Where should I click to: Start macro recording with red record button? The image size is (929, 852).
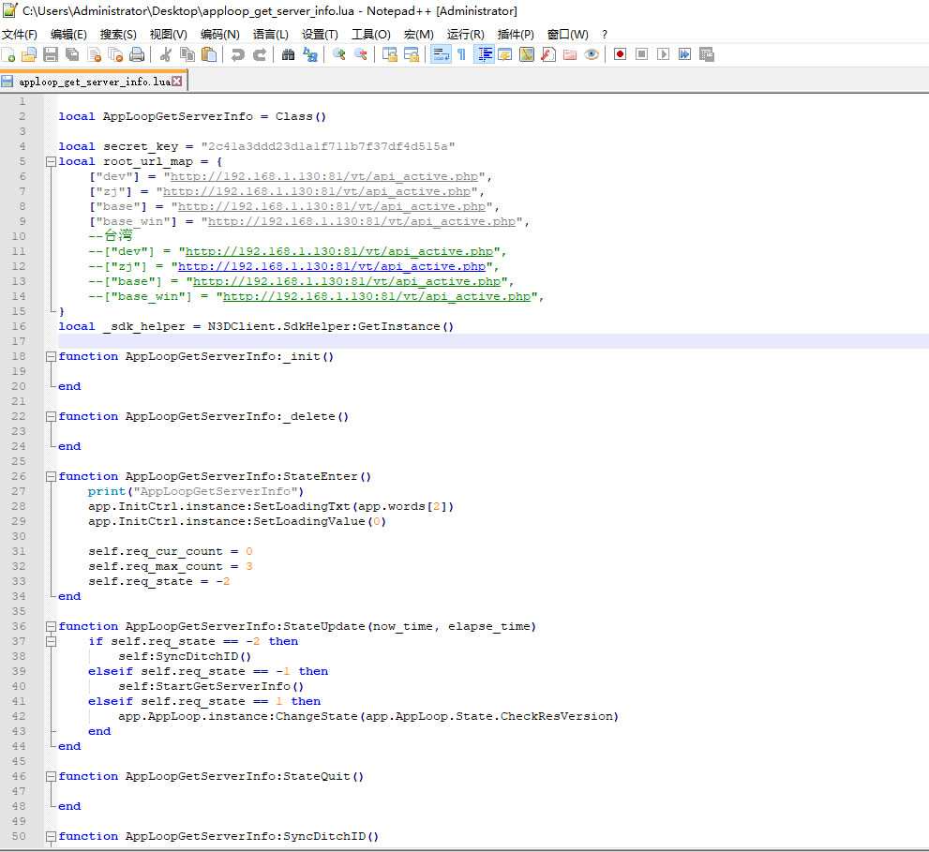[620, 55]
